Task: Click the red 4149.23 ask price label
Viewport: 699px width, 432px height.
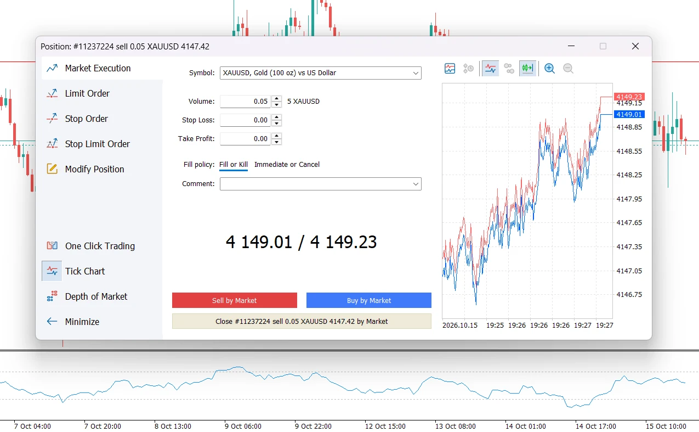Action: coord(629,97)
